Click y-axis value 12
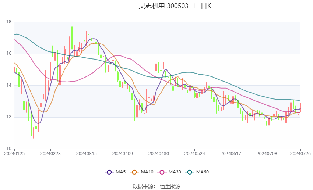Image resolution: width=313 pixels, height=190 pixels. tap(9, 117)
